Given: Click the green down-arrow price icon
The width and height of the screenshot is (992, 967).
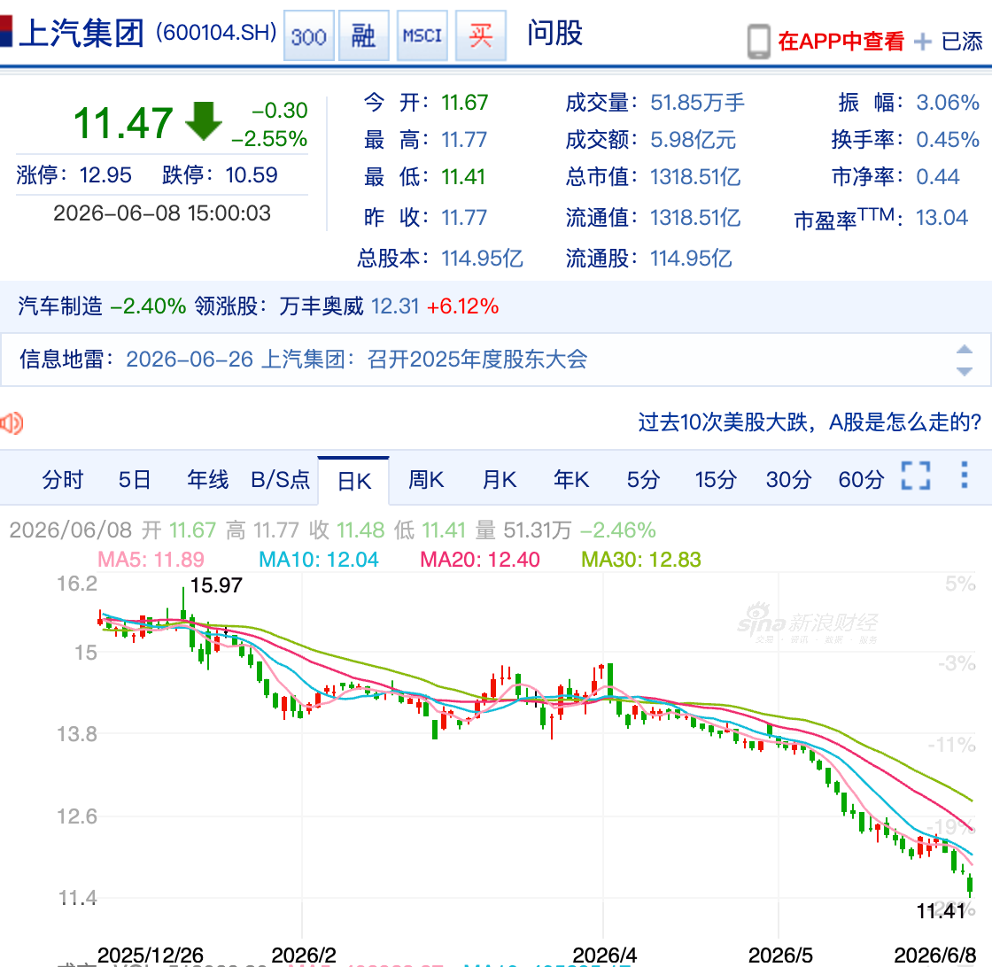Looking at the screenshot, I should 203,120.
